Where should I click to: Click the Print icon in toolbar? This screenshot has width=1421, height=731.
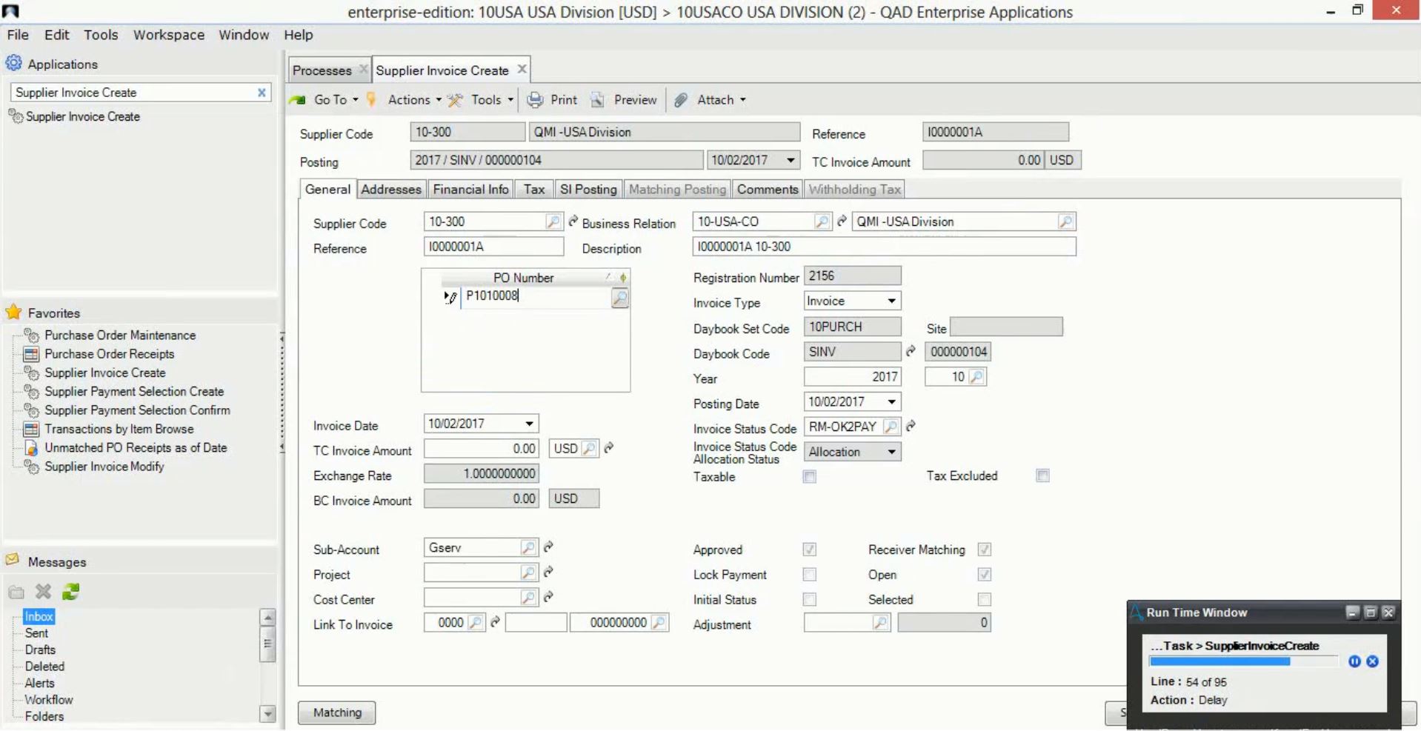(x=535, y=100)
